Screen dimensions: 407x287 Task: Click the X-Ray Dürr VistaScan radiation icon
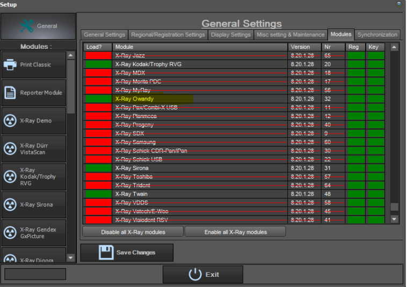tap(10, 149)
